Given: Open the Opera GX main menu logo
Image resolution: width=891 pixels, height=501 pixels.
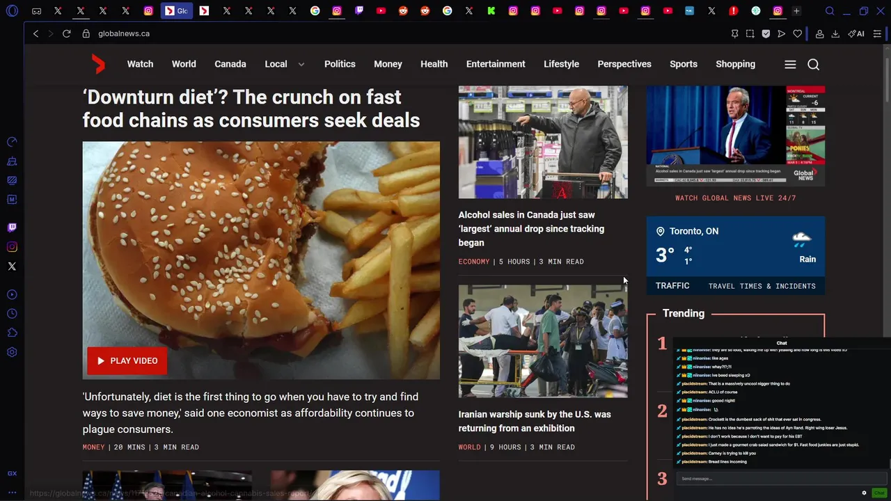Looking at the screenshot, I should [x=12, y=11].
